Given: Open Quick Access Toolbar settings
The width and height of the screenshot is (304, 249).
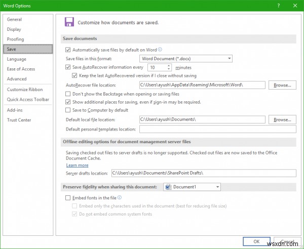Looking at the screenshot, I should [28, 99].
